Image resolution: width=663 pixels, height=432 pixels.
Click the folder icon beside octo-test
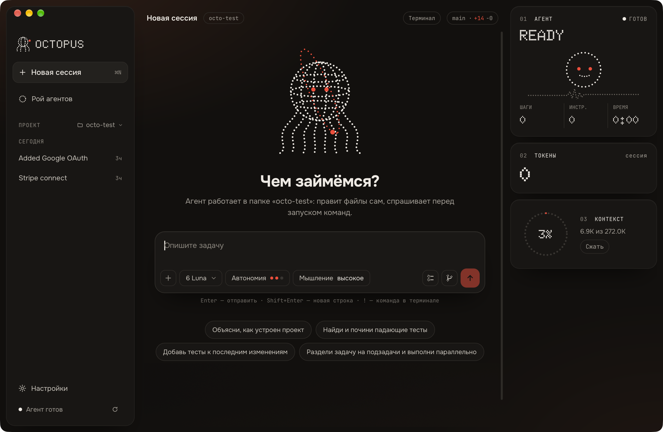[x=80, y=125]
